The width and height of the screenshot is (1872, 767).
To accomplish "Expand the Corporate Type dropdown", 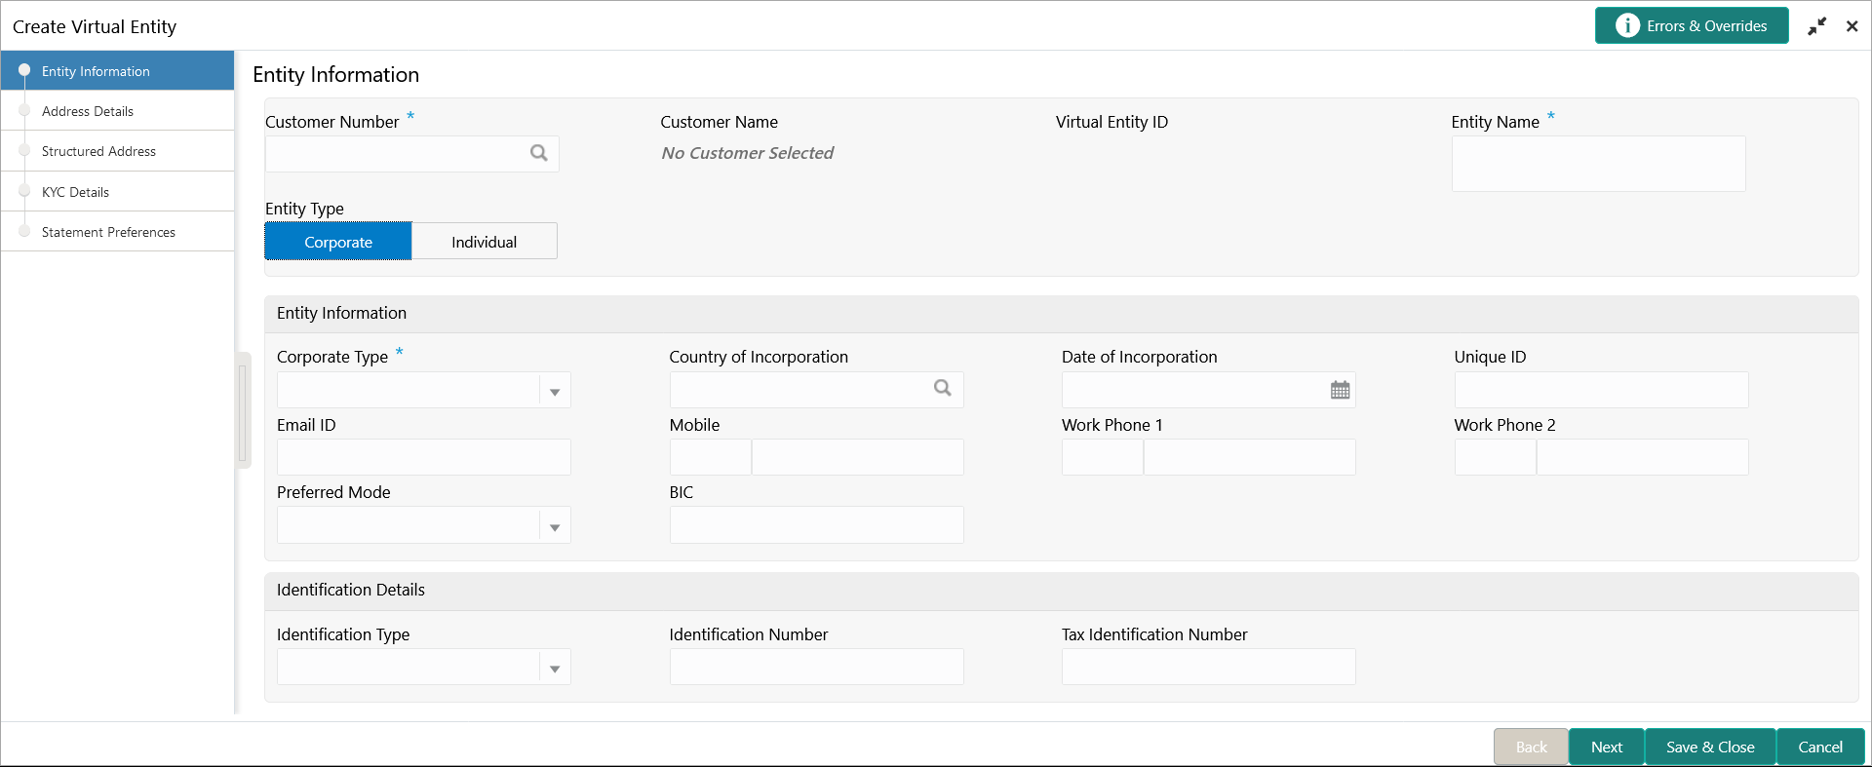I will tap(554, 392).
